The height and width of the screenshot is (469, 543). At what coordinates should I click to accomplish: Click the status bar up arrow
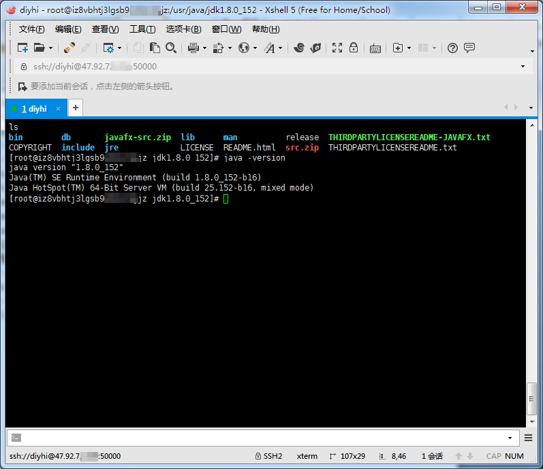point(458,456)
